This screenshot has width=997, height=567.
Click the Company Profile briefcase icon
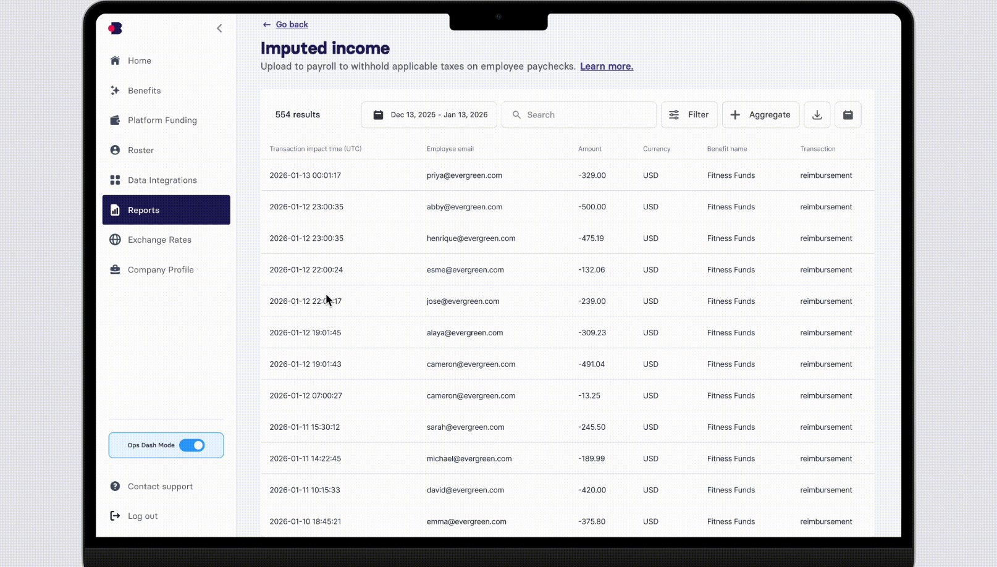[115, 270]
